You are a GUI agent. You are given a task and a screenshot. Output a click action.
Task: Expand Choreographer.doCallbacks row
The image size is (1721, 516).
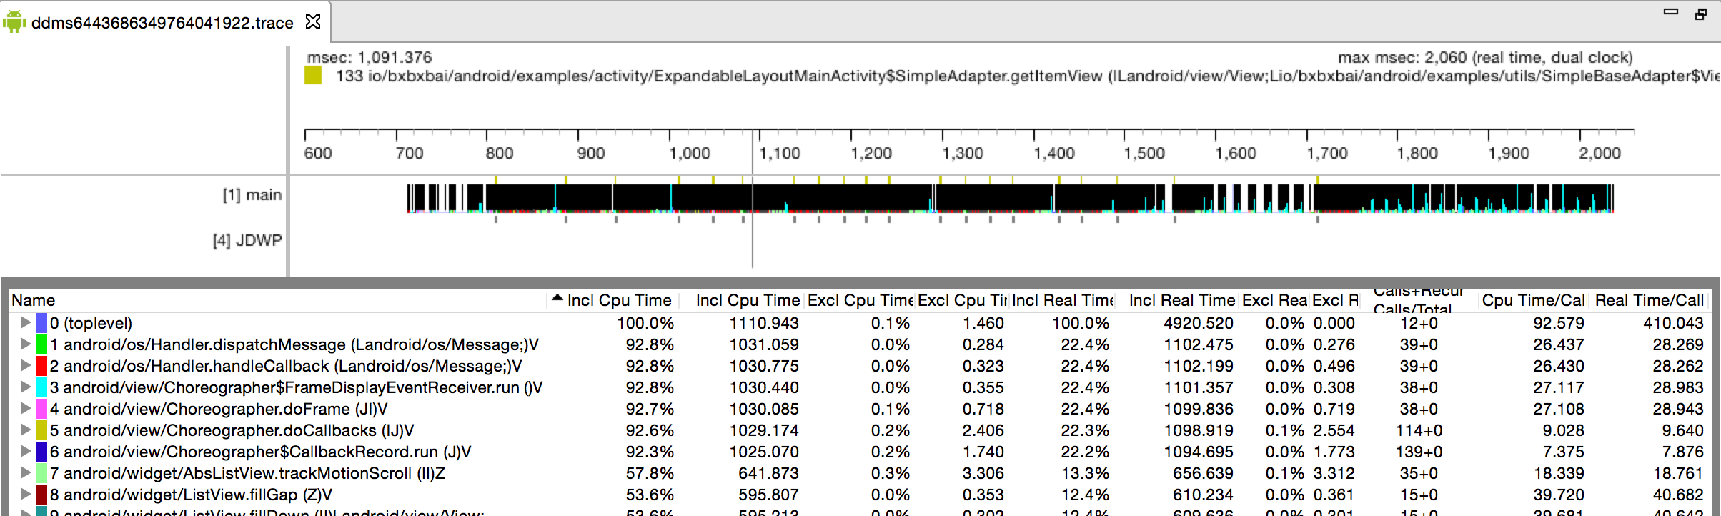point(25,430)
